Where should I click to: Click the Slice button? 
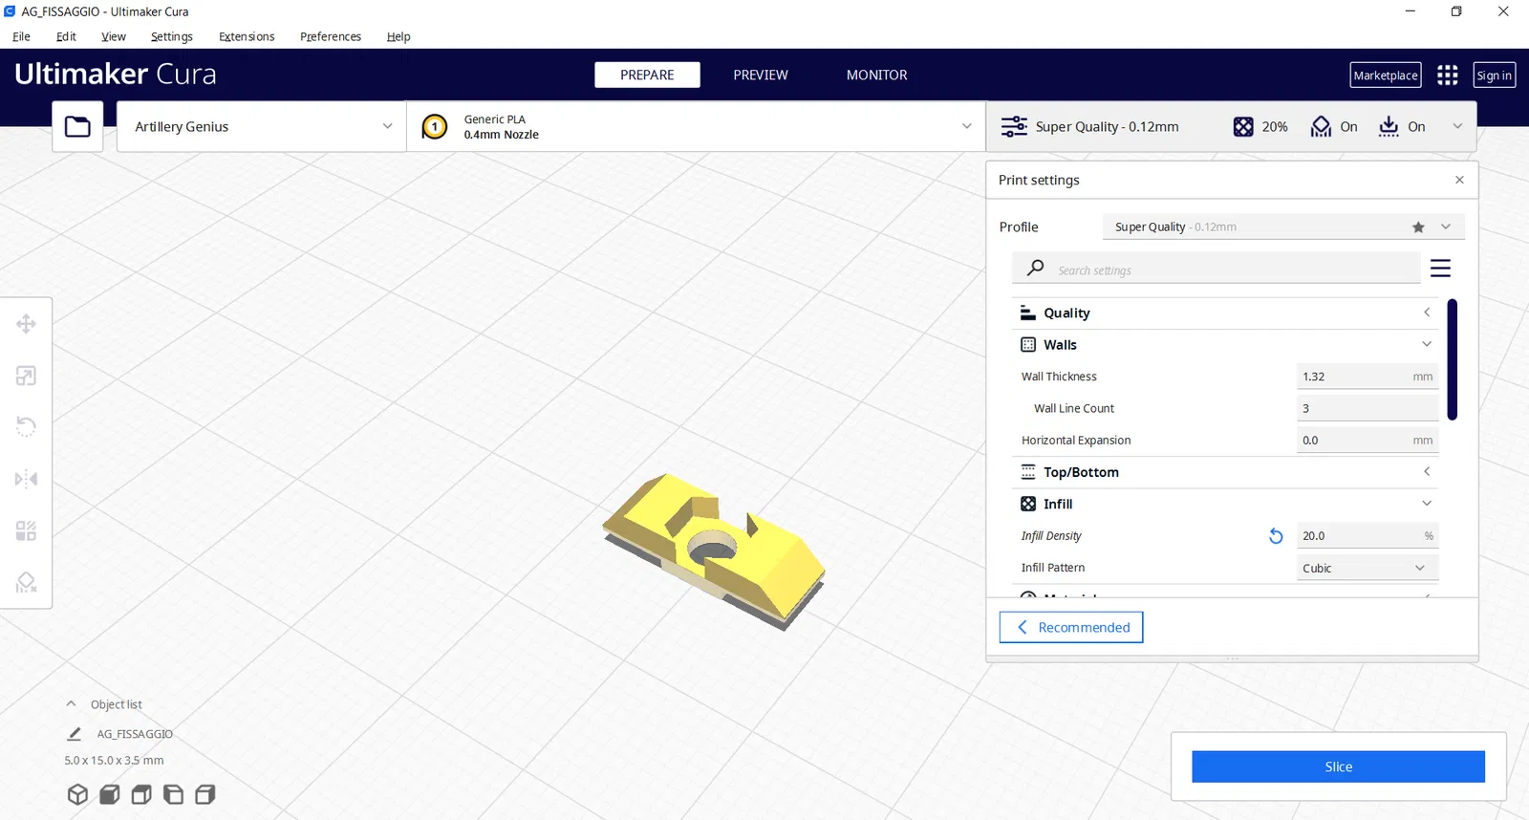[x=1338, y=766]
